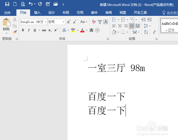This screenshot has width=178, height=140.
Task: Switch to the 开发工具 tab
Action: [140, 13]
